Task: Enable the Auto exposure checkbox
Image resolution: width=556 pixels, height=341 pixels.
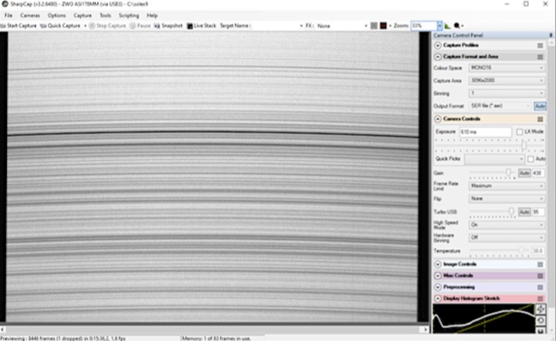Action: pyautogui.click(x=531, y=159)
